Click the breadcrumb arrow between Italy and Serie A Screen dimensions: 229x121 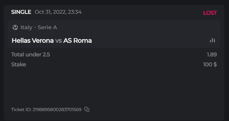[35, 27]
